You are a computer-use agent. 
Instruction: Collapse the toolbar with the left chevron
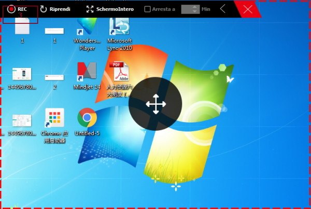tap(223, 9)
